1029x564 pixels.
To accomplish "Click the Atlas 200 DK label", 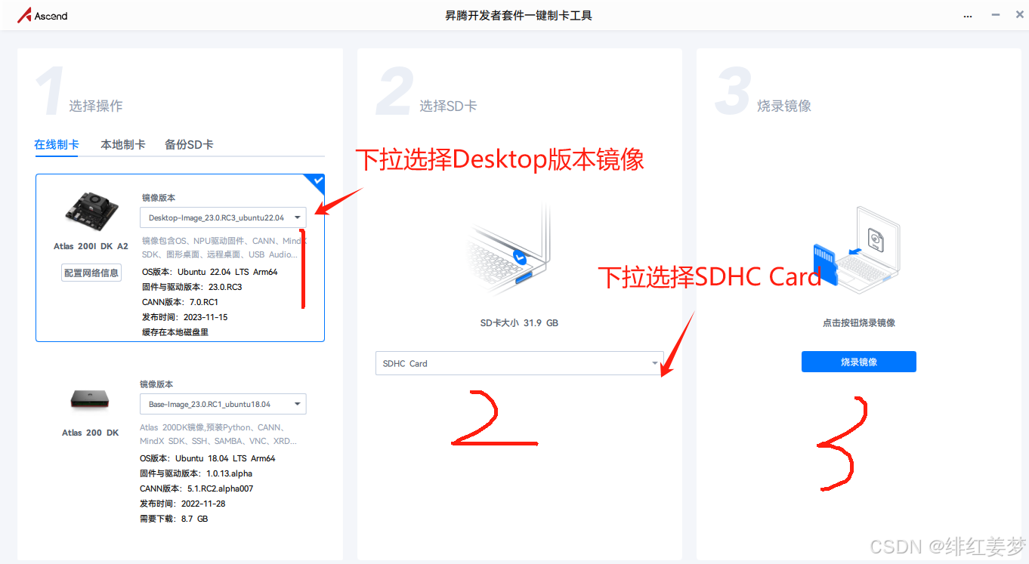I will point(91,433).
